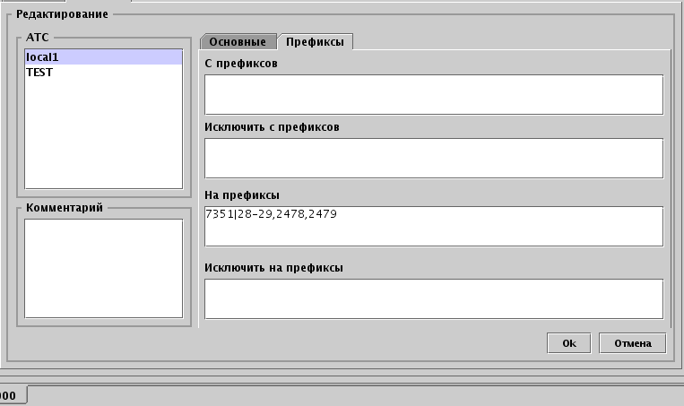684x406 pixels.
Task: Click the Комментарий panel title
Action: coord(65,208)
